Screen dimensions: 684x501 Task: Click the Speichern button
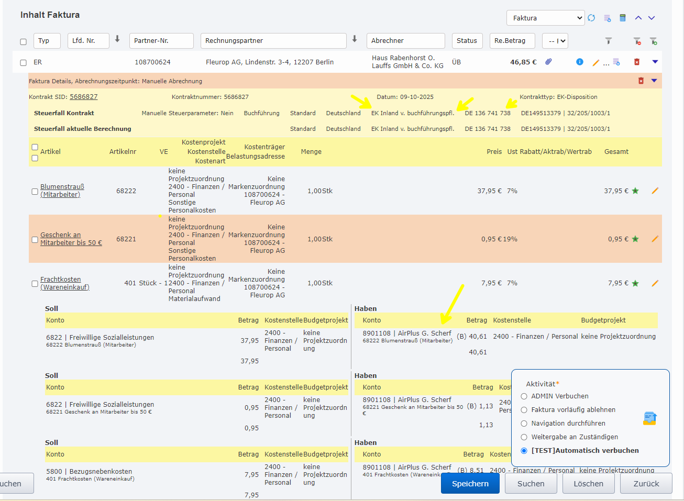click(470, 484)
